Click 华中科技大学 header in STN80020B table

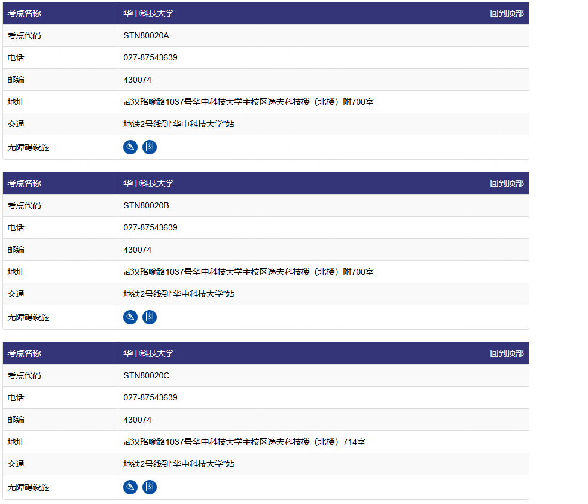[x=148, y=183]
